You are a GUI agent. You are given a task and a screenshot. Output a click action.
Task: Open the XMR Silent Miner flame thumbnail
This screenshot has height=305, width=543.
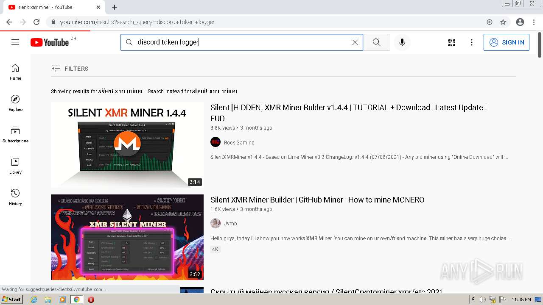pyautogui.click(x=127, y=237)
